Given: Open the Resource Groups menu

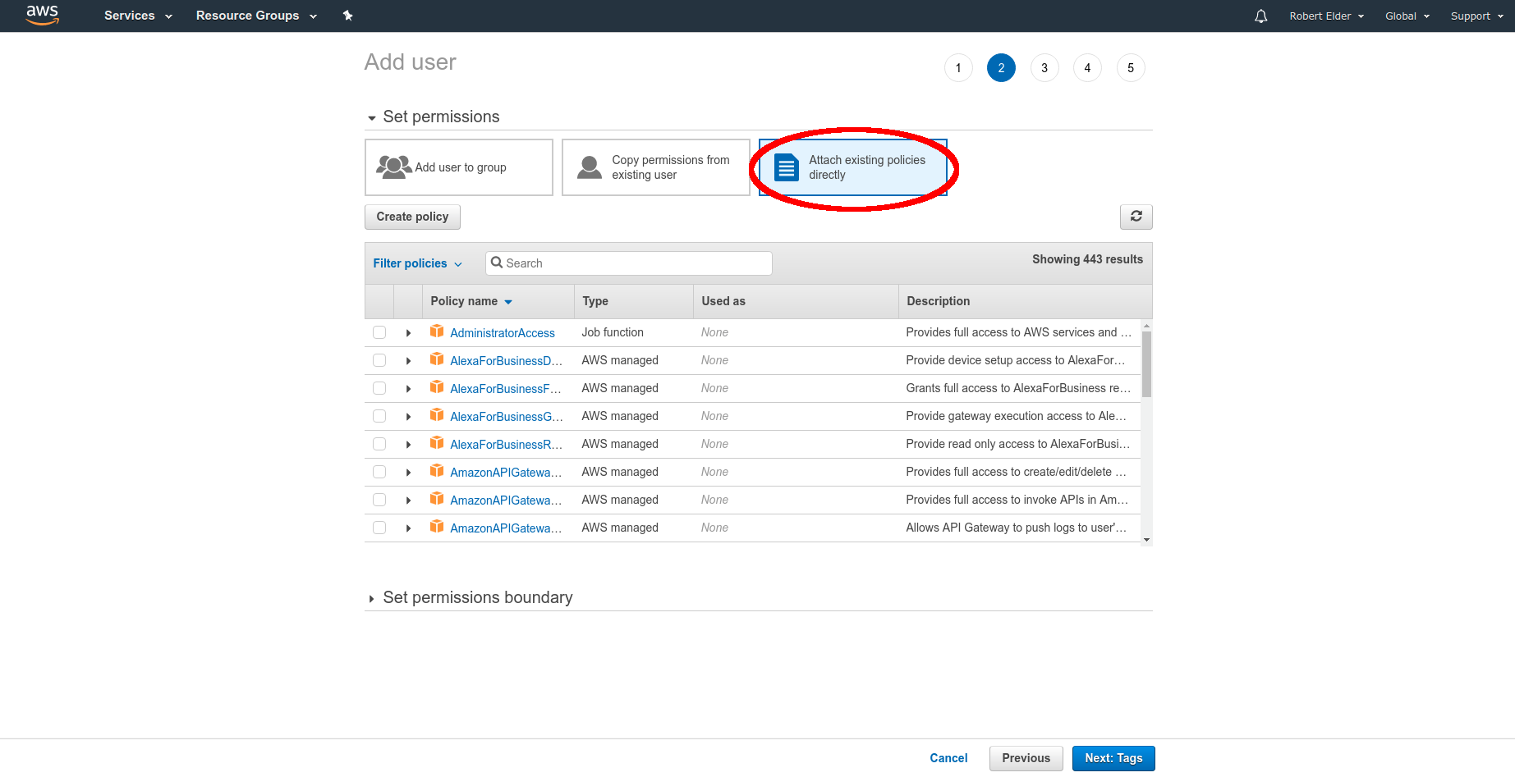Looking at the screenshot, I should tap(256, 16).
